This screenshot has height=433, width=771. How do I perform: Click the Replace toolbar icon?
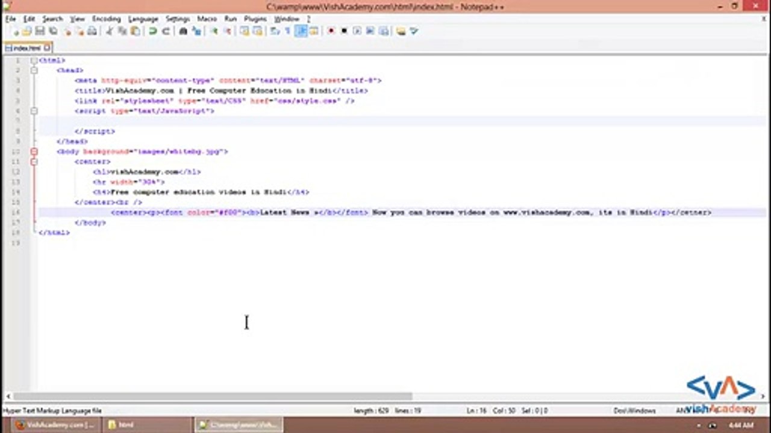pyautogui.click(x=196, y=31)
